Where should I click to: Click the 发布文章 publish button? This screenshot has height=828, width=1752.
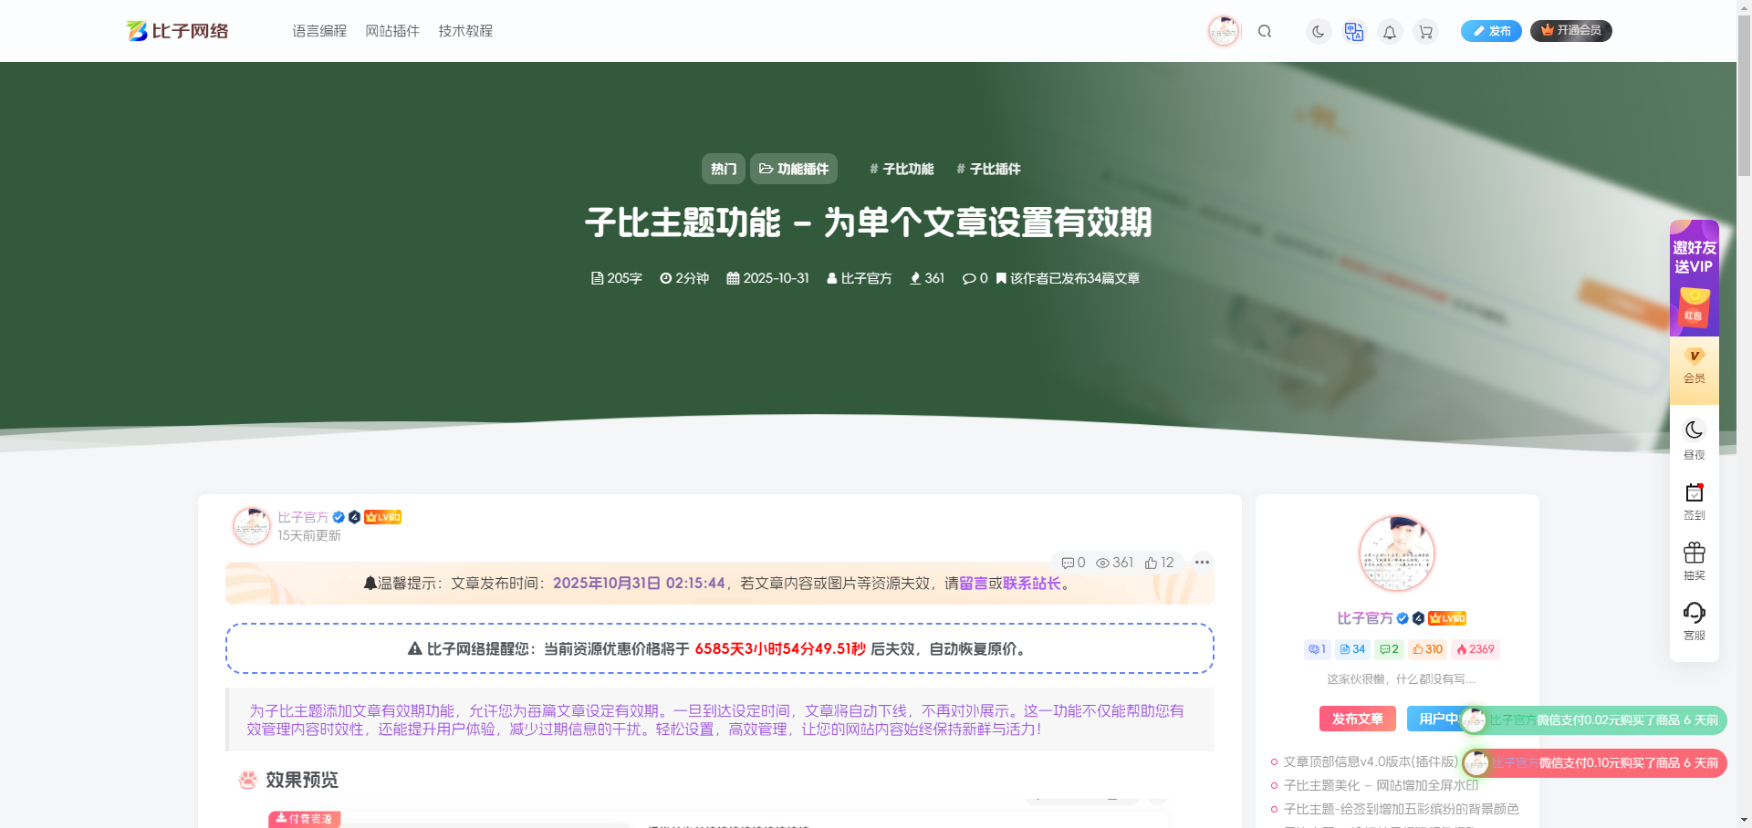point(1357,719)
